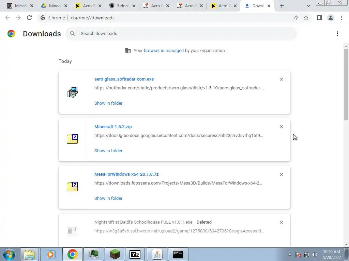Close the Mesa3D tab
This screenshot has height=261, width=349.
[32, 6]
